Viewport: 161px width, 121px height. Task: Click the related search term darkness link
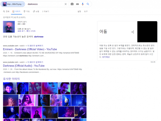39,37
